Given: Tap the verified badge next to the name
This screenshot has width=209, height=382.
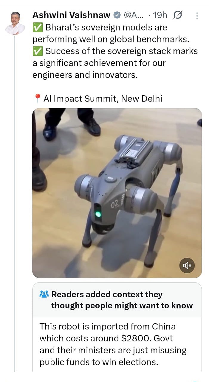Looking at the screenshot, I should coord(117,15).
